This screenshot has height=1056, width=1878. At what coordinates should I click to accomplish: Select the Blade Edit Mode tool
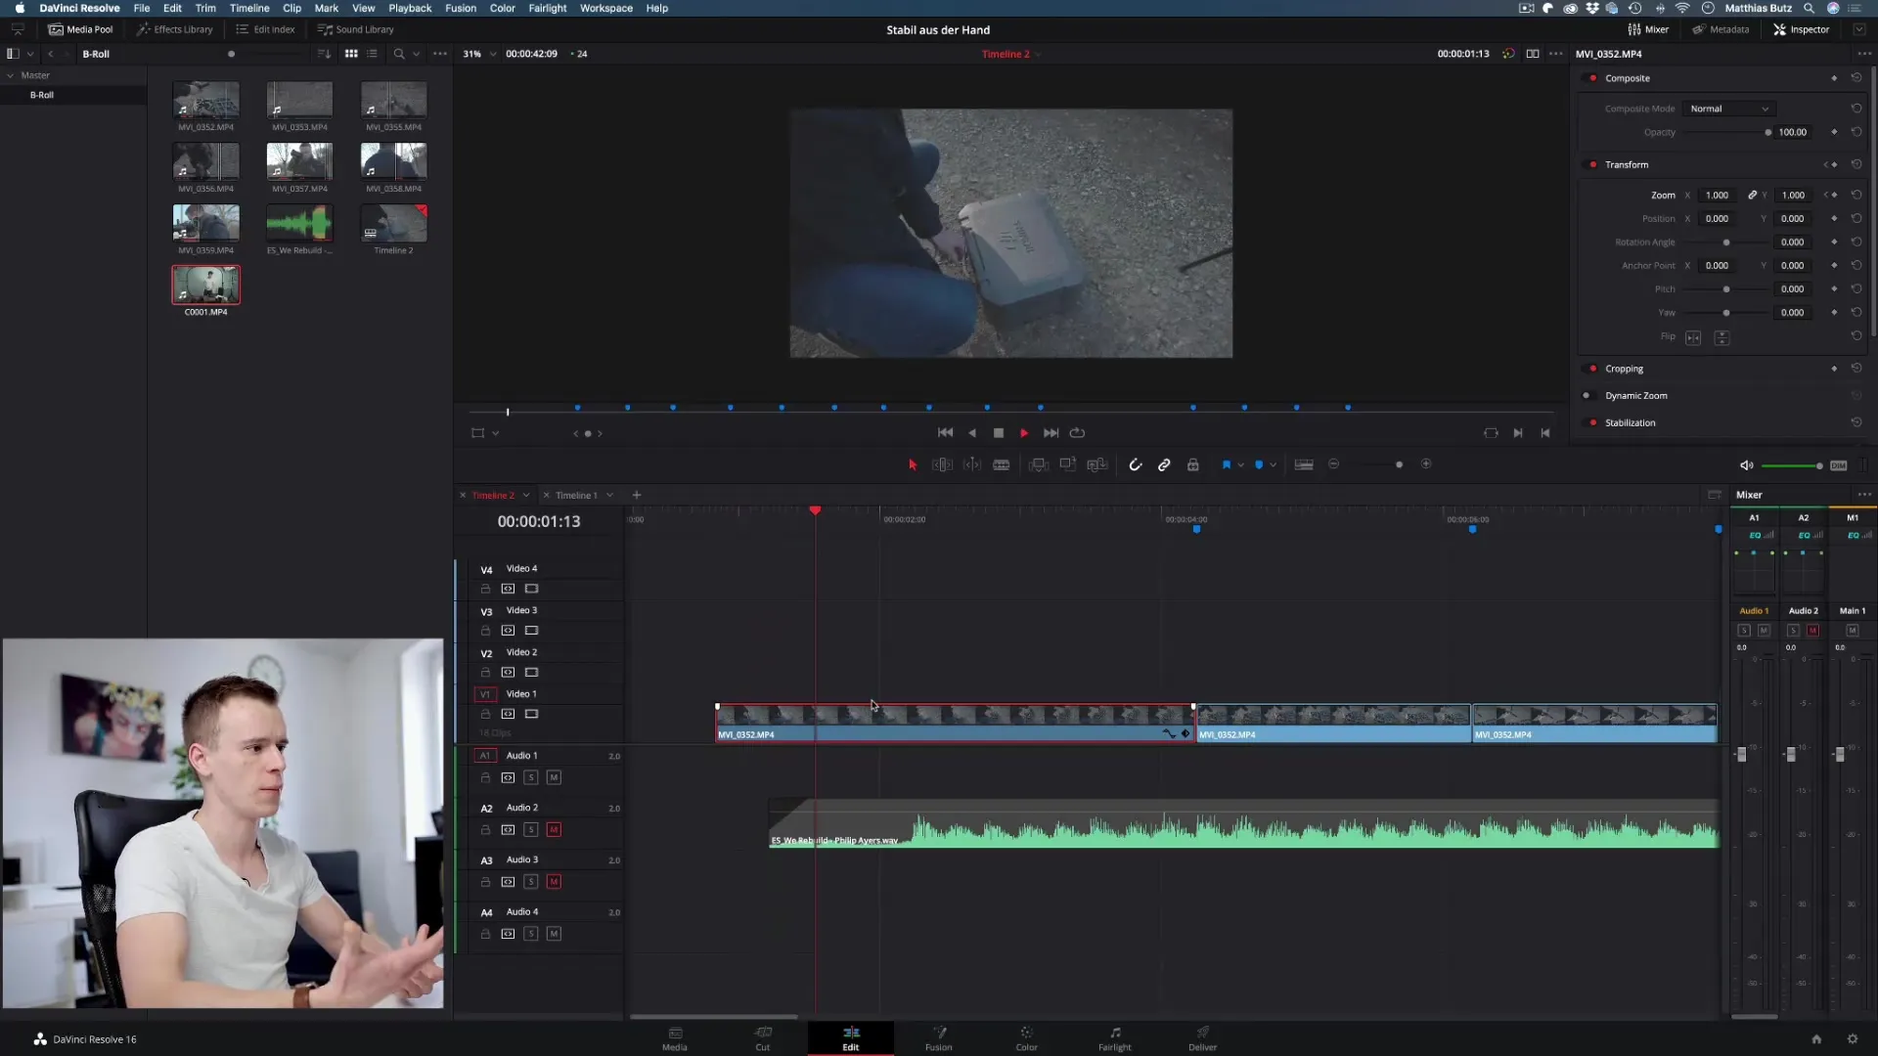(1002, 465)
